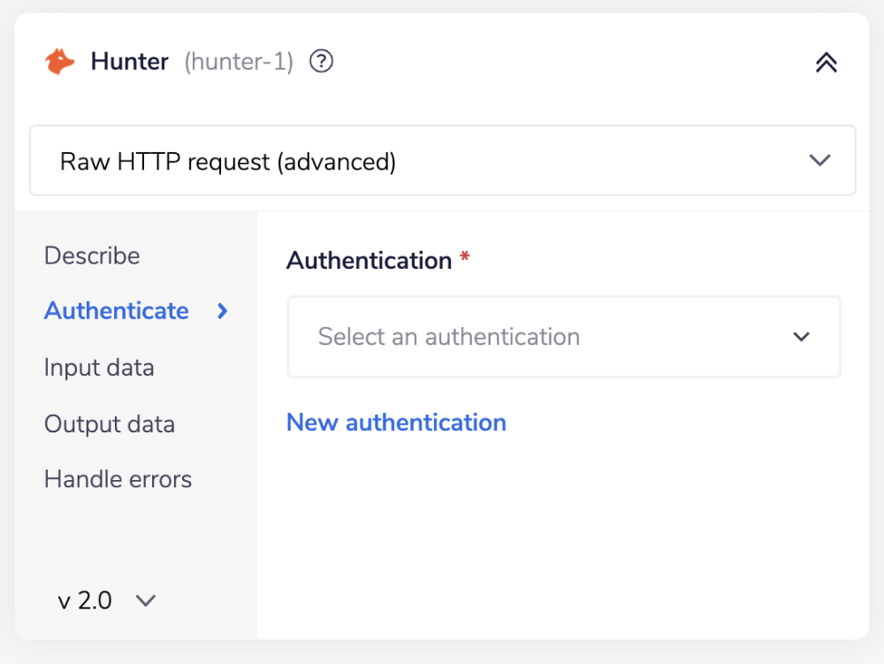Select the Output data section
Screen dimensions: 884x664
point(109,424)
